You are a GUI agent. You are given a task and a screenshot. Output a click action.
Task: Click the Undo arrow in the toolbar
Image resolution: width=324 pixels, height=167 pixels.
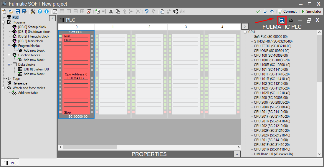pos(146,11)
